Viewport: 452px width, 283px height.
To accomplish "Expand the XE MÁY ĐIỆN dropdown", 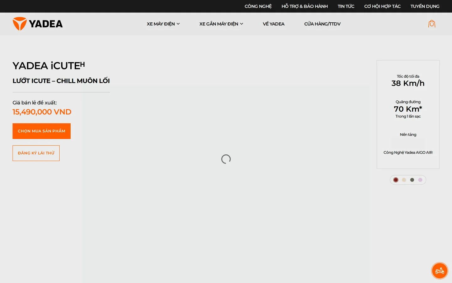I will pyautogui.click(x=163, y=24).
